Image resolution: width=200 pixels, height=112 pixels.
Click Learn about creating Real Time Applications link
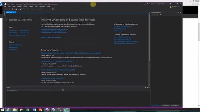click(126, 41)
